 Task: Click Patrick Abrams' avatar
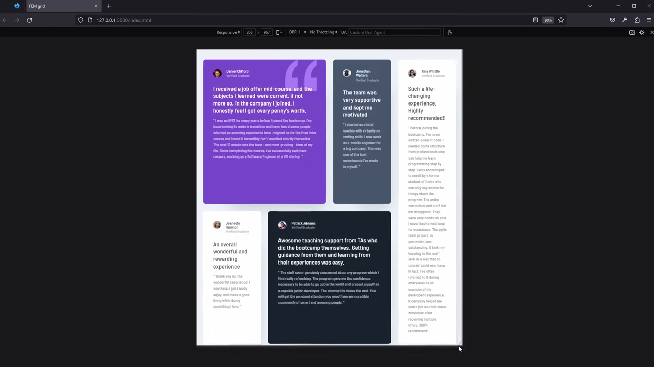point(282,225)
